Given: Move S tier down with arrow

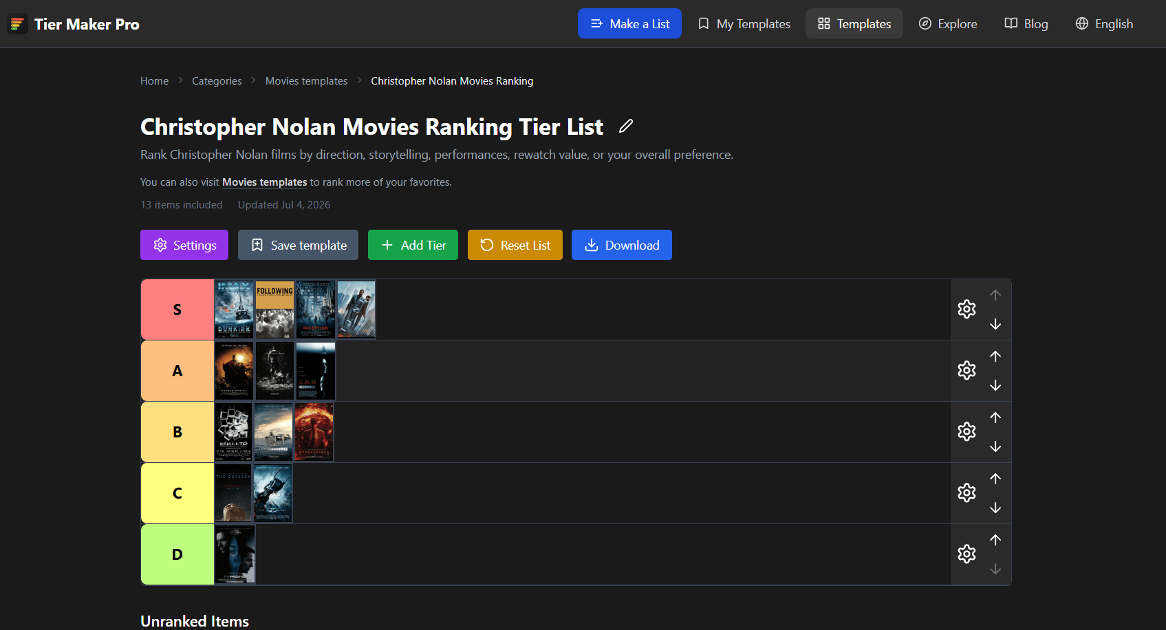Looking at the screenshot, I should coord(995,324).
